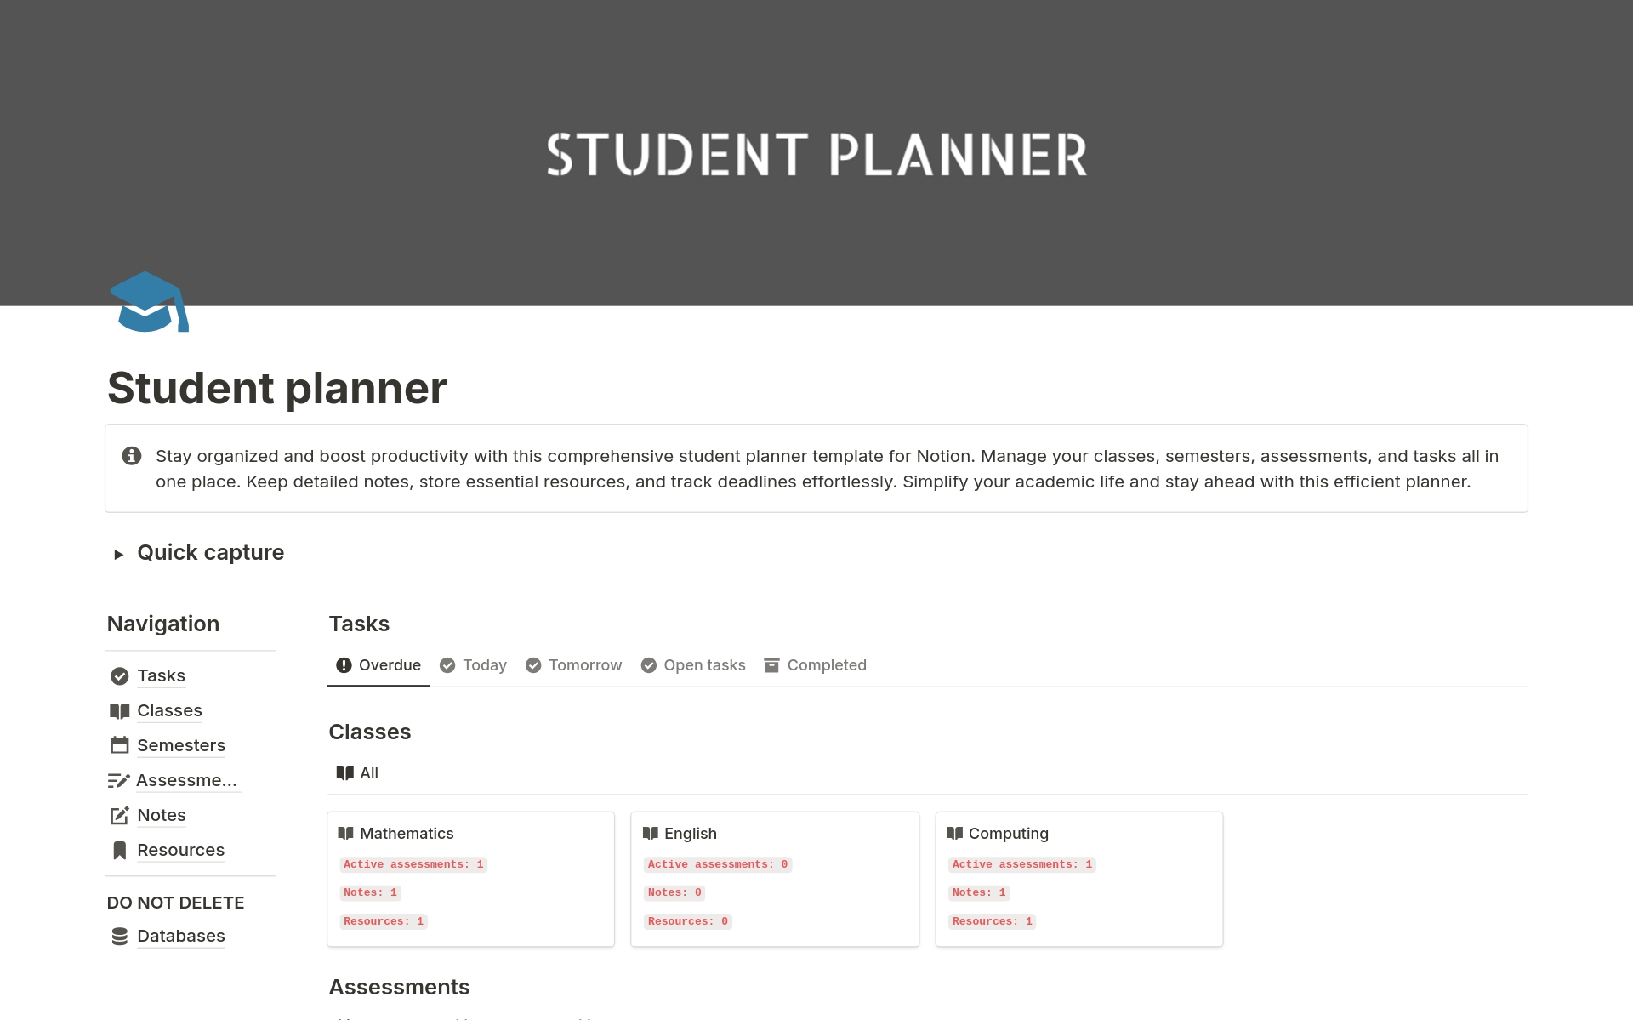Image resolution: width=1633 pixels, height=1020 pixels.
Task: Open the Open tasks tab
Action: click(x=693, y=665)
